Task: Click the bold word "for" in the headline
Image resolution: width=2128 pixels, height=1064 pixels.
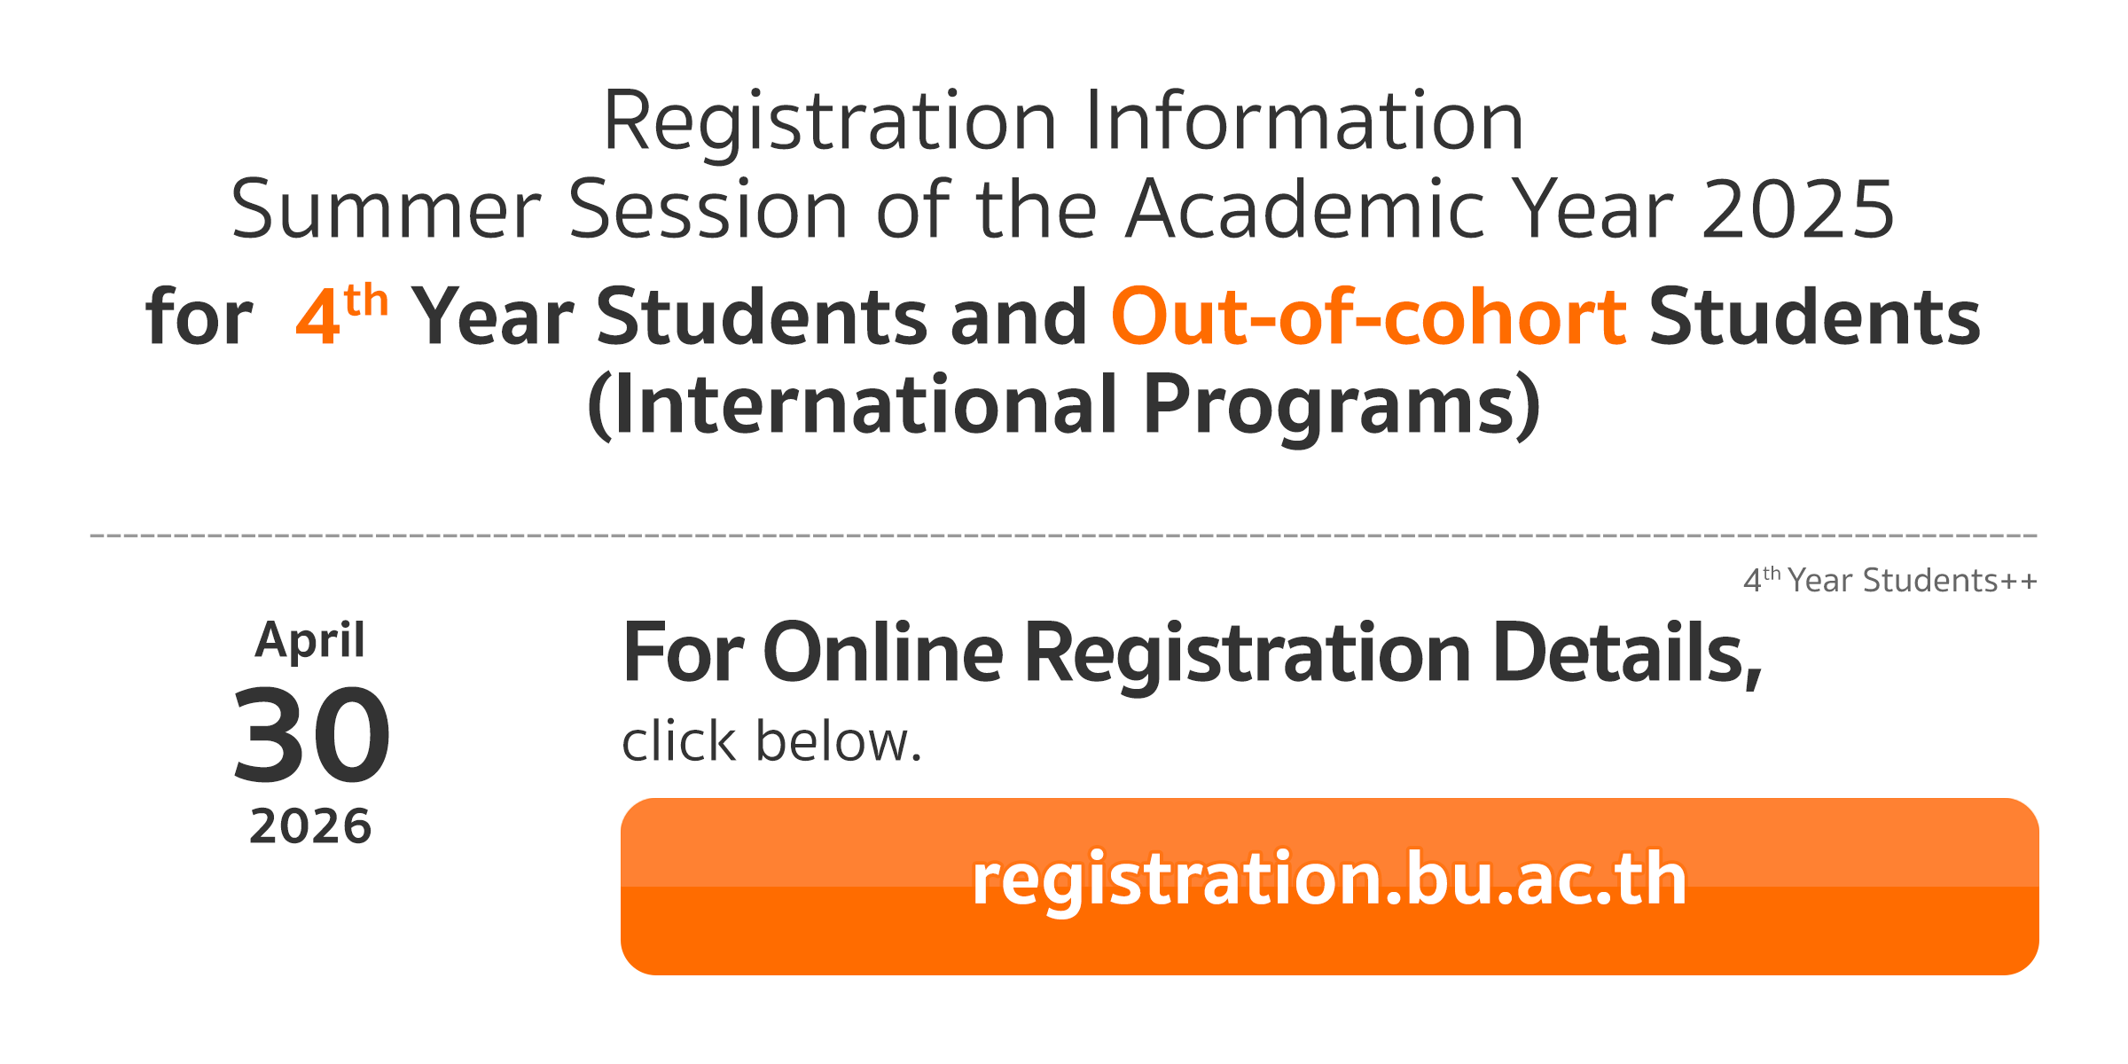Action: click(x=199, y=317)
